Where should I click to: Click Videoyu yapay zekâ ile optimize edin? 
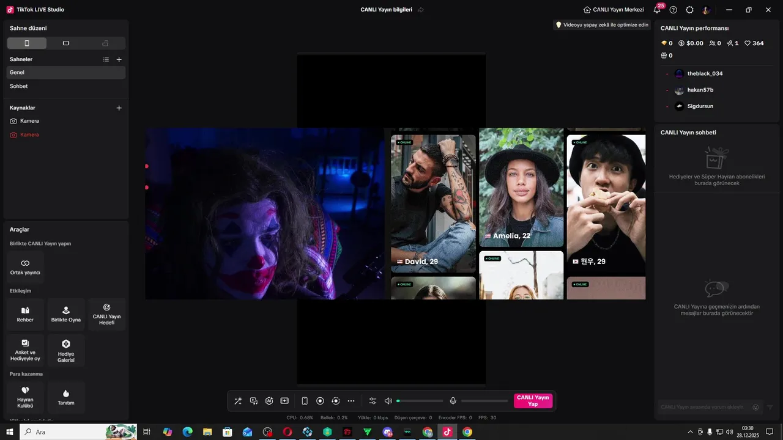(x=602, y=25)
